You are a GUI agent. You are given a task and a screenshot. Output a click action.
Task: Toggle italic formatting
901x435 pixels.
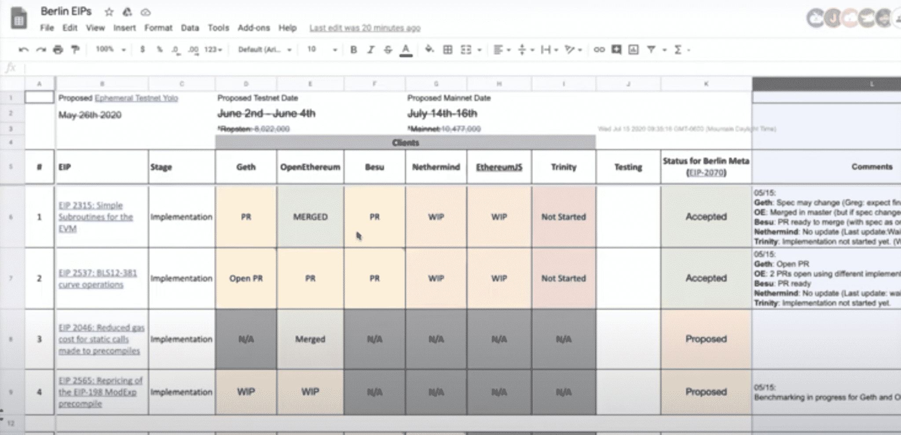(x=371, y=50)
